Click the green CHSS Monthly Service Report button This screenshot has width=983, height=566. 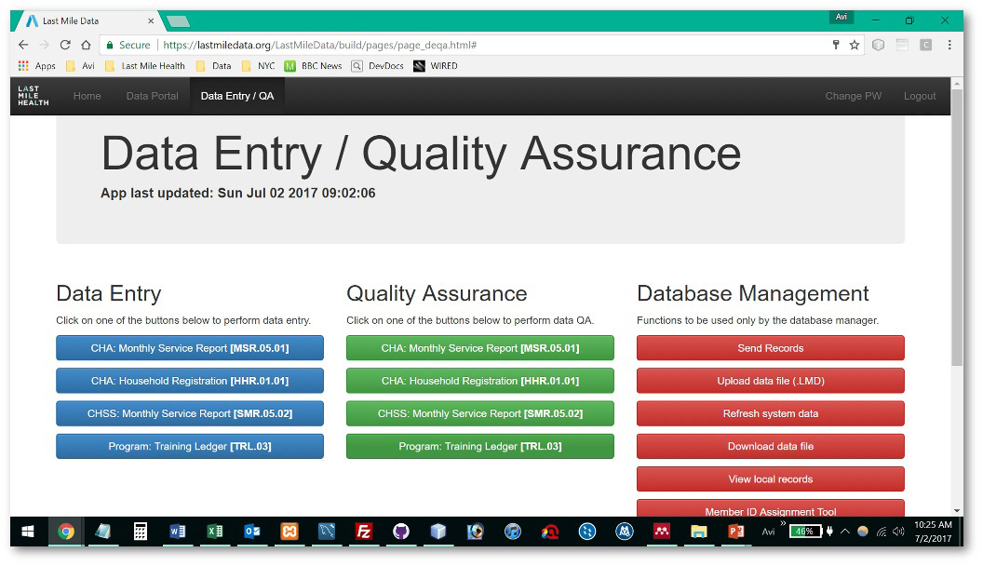(x=479, y=413)
